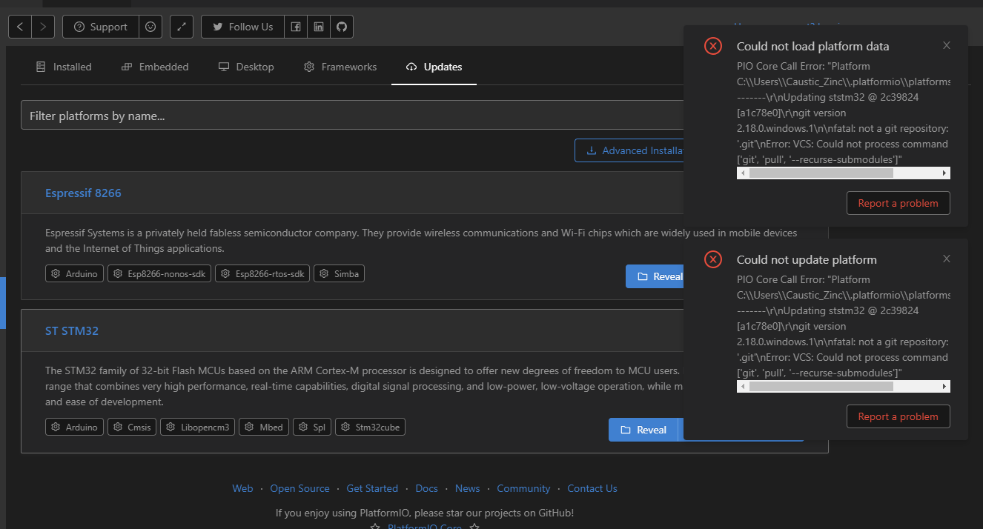This screenshot has height=529, width=983.
Task: Click the LinkedIn icon in the toolbar
Action: tap(318, 27)
